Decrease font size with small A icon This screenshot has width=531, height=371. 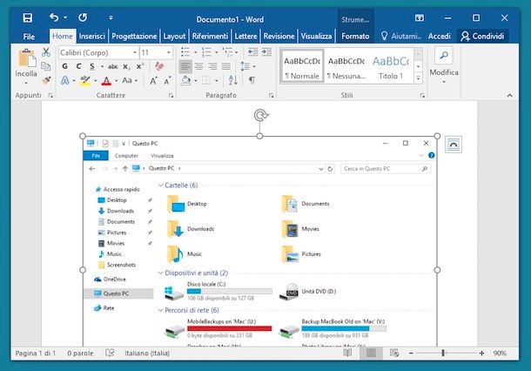[x=167, y=81]
